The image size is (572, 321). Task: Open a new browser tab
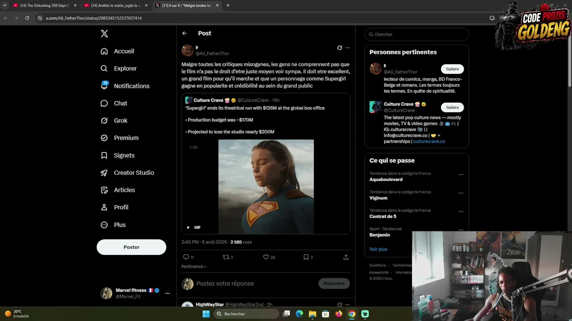pos(228,5)
